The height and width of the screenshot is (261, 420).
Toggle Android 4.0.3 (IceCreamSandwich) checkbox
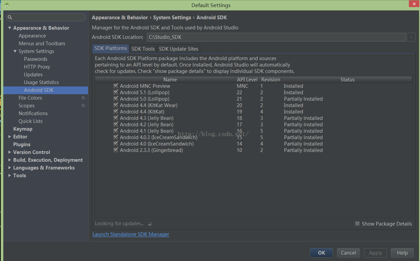(116, 137)
